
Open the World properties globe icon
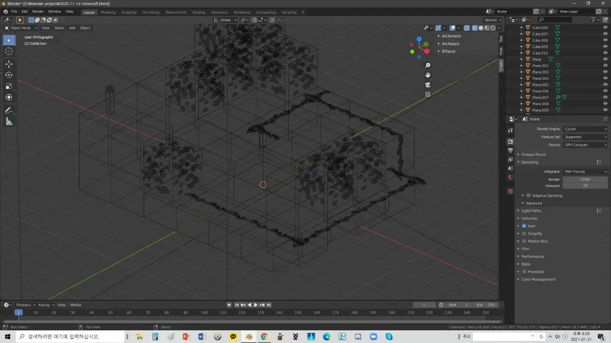pos(510,177)
